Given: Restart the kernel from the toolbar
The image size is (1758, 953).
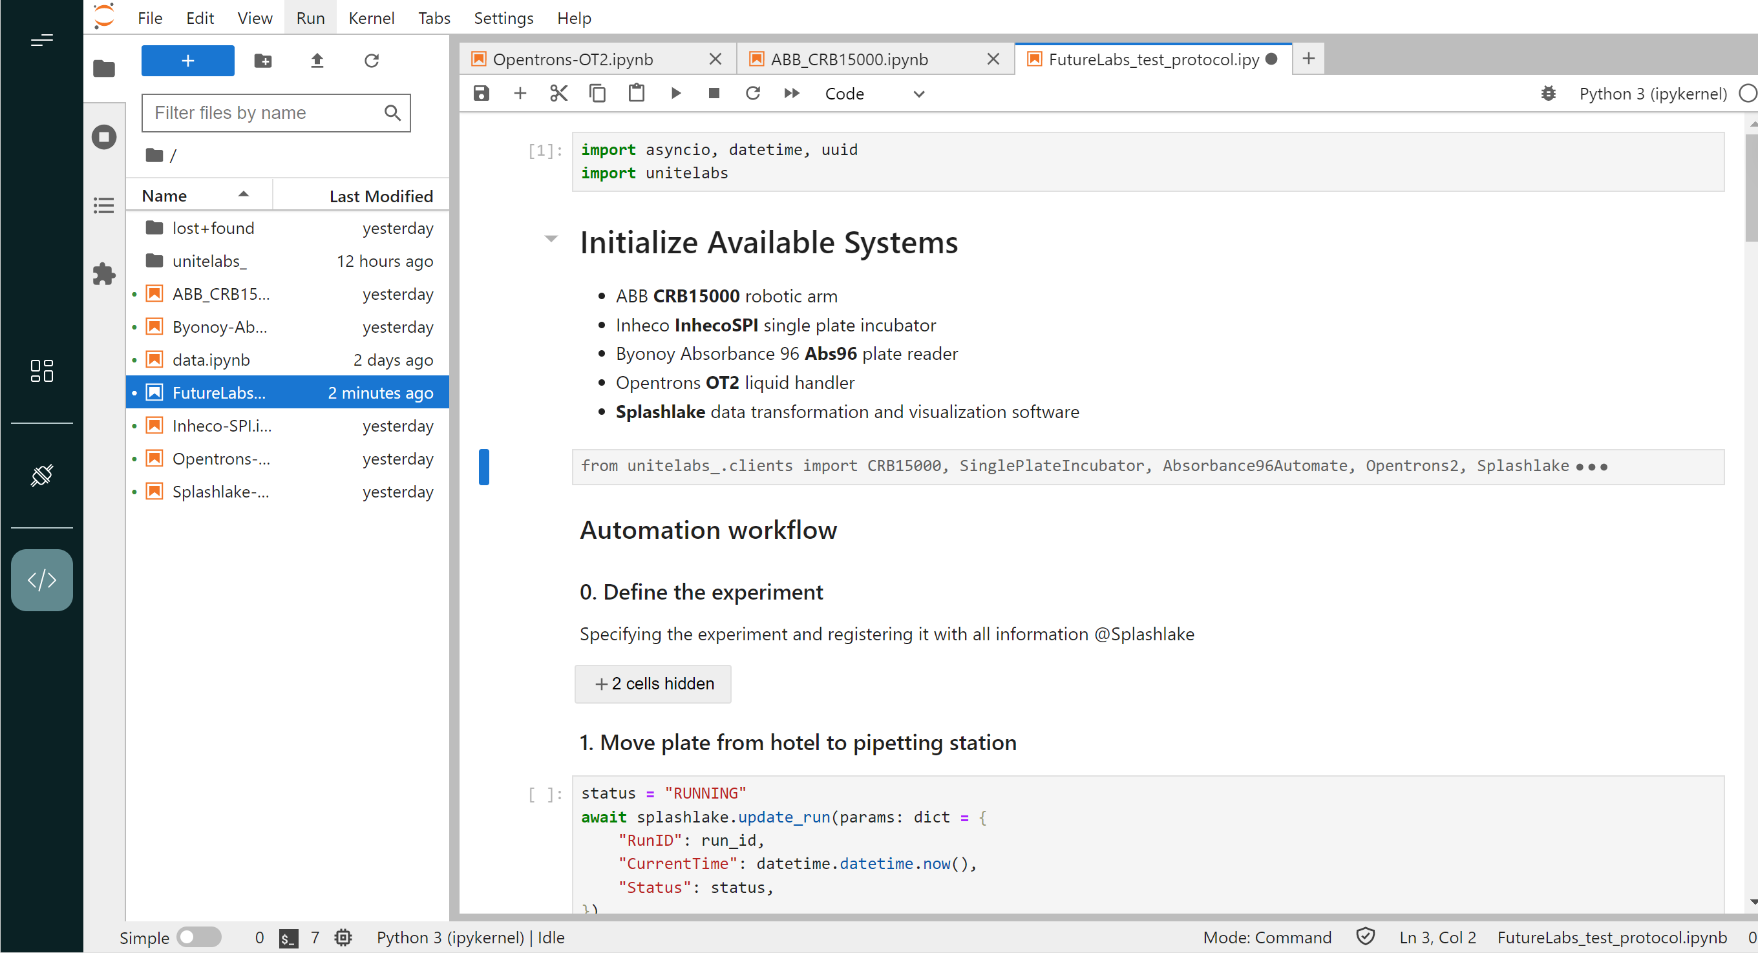Looking at the screenshot, I should click(753, 94).
